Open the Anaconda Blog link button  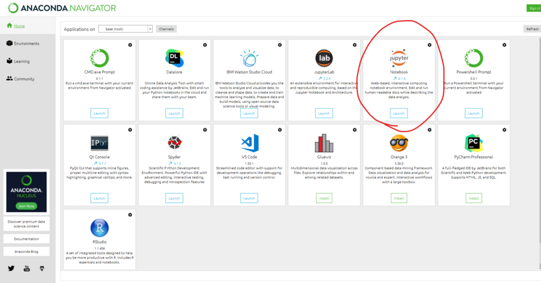click(x=26, y=251)
